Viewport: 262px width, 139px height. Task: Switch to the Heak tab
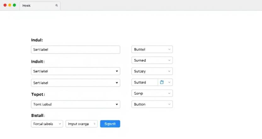(x=34, y=6)
